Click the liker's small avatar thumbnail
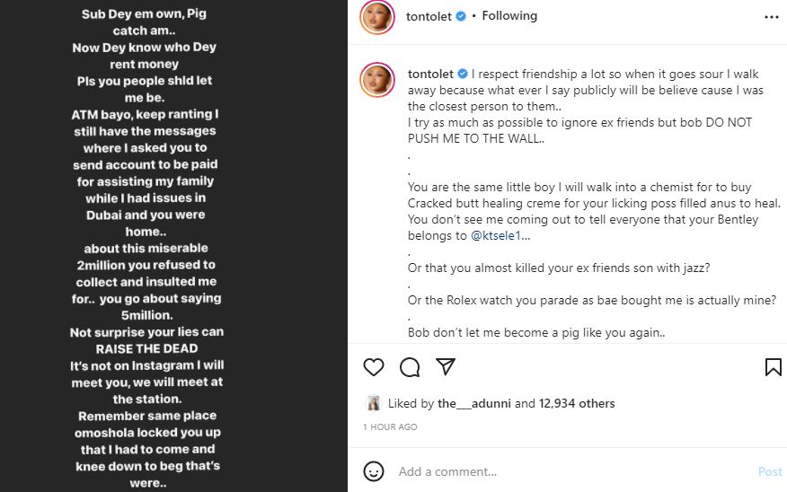Screen dimensions: 787x492 click(x=374, y=404)
